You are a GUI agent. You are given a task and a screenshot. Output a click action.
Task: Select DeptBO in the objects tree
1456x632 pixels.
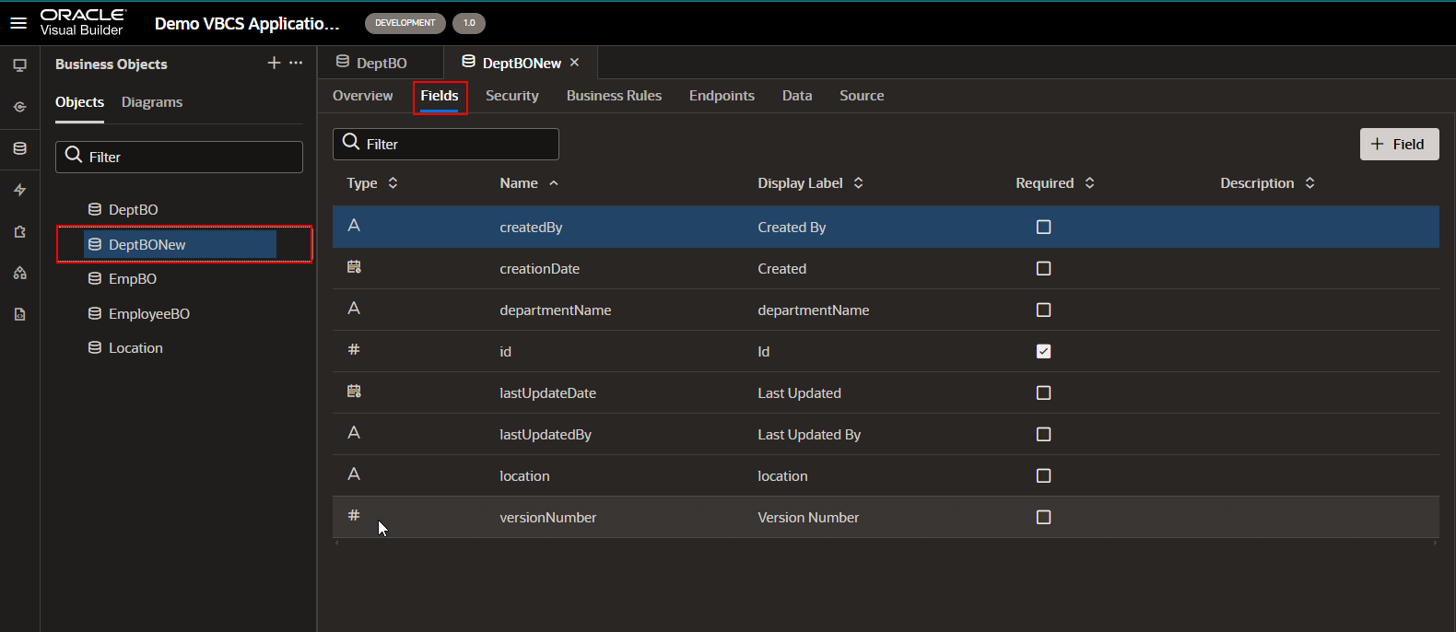[x=133, y=210]
